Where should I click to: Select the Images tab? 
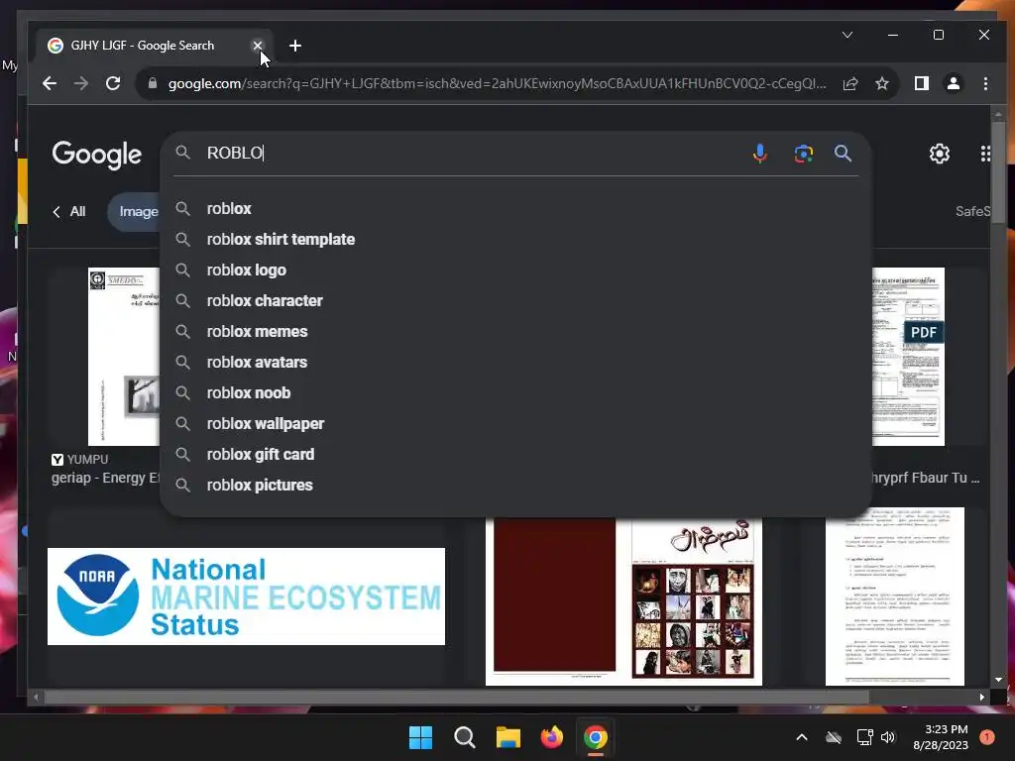[136, 212]
